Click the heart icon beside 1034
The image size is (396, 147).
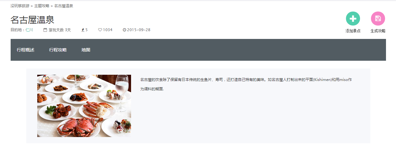[100, 30]
